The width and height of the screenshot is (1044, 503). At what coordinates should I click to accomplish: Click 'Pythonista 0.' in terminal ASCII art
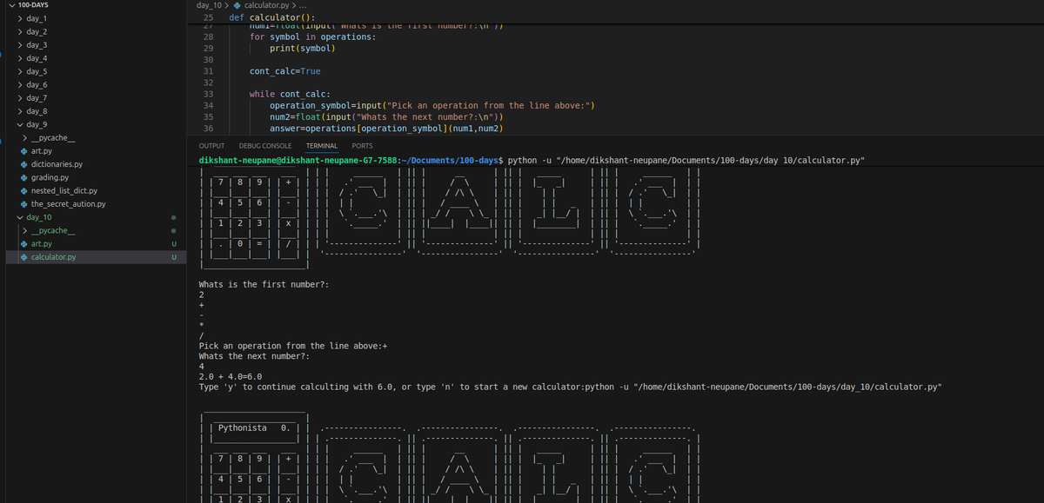[255, 428]
